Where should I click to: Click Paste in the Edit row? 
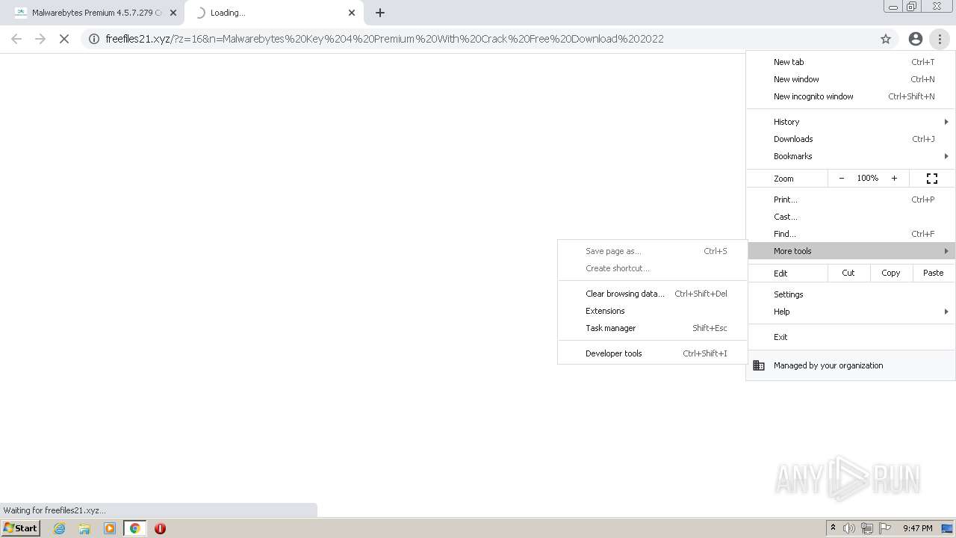point(934,273)
